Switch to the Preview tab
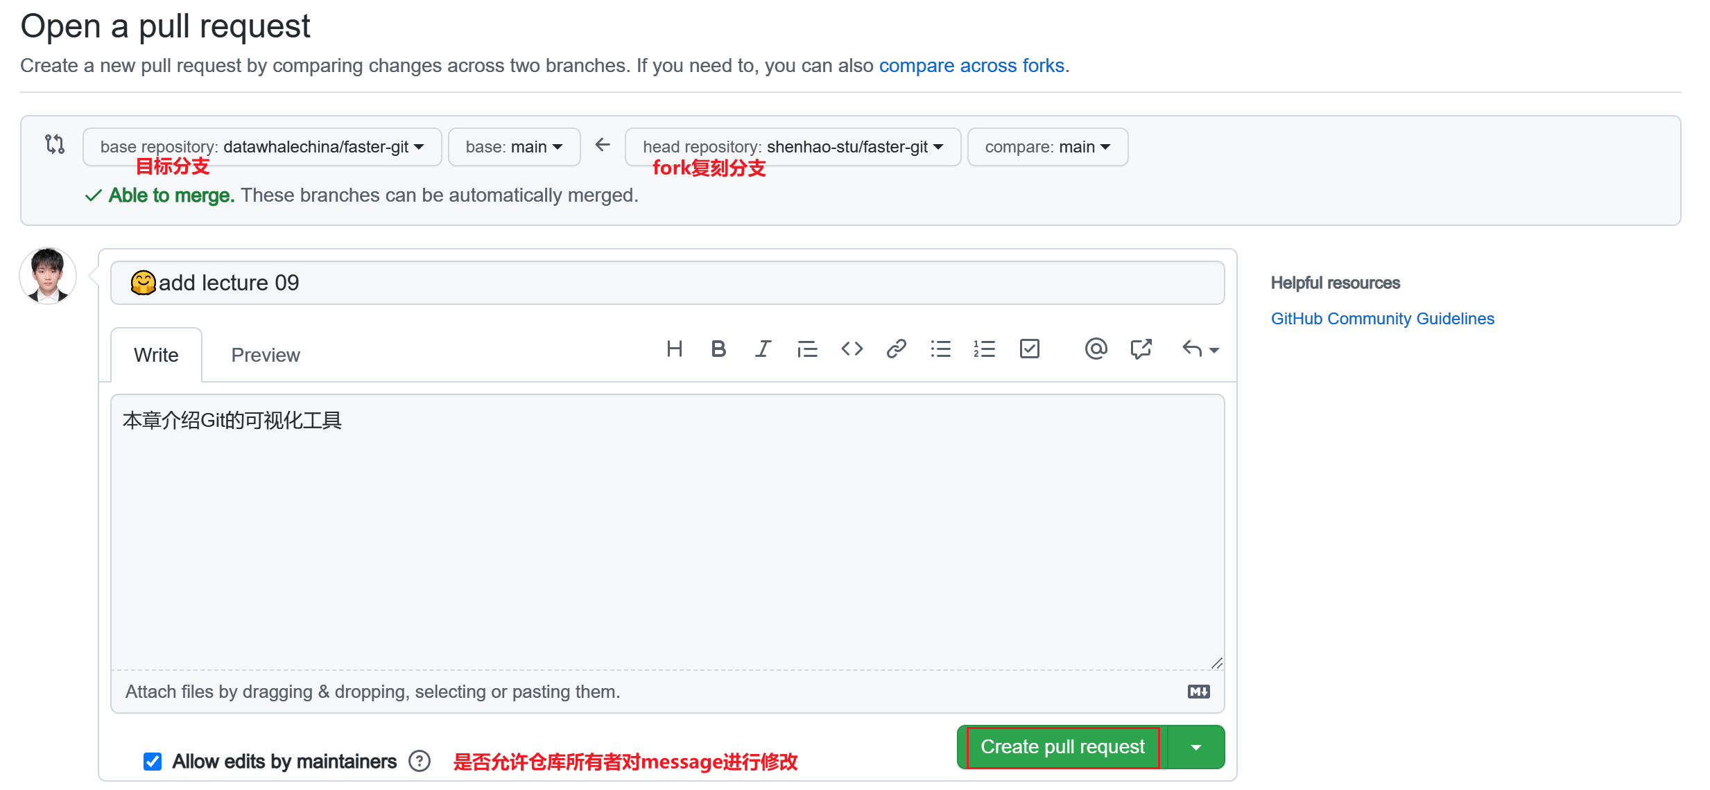 266,354
